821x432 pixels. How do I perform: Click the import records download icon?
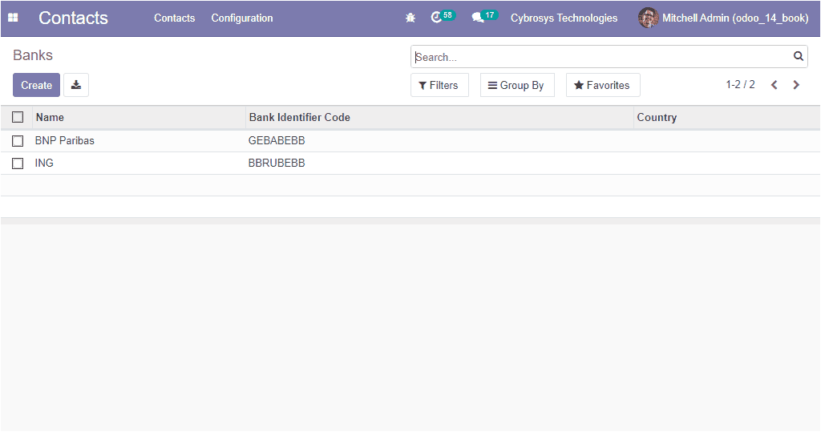point(76,85)
